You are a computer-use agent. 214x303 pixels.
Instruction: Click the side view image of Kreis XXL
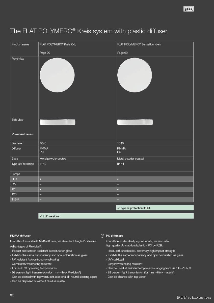click(58, 122)
